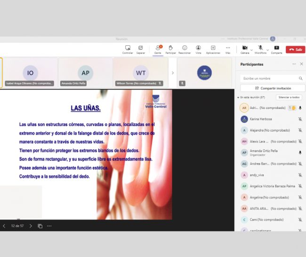Collapse the 'En esta reunión' participant list

pos(238,97)
